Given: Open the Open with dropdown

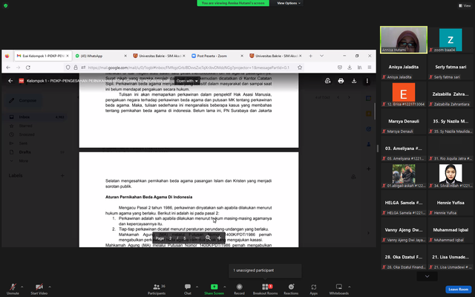Looking at the screenshot, I should (187, 81).
